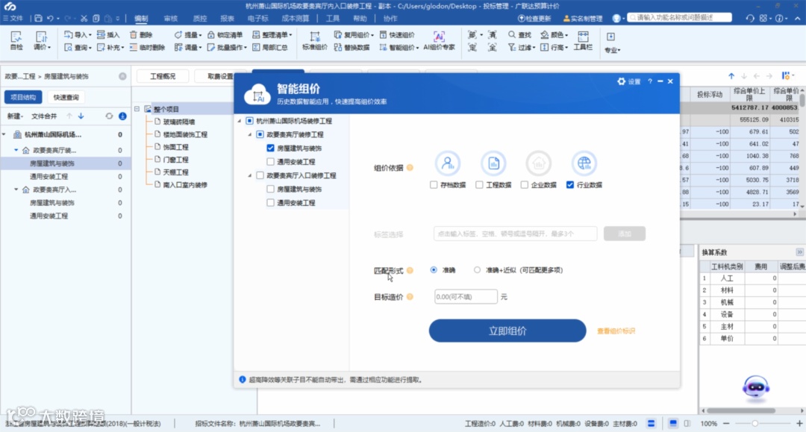Open 查看组价标识 link
Screen dimensions: 806x432
pos(616,331)
